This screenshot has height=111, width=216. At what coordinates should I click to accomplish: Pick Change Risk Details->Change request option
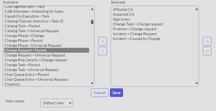(36, 60)
